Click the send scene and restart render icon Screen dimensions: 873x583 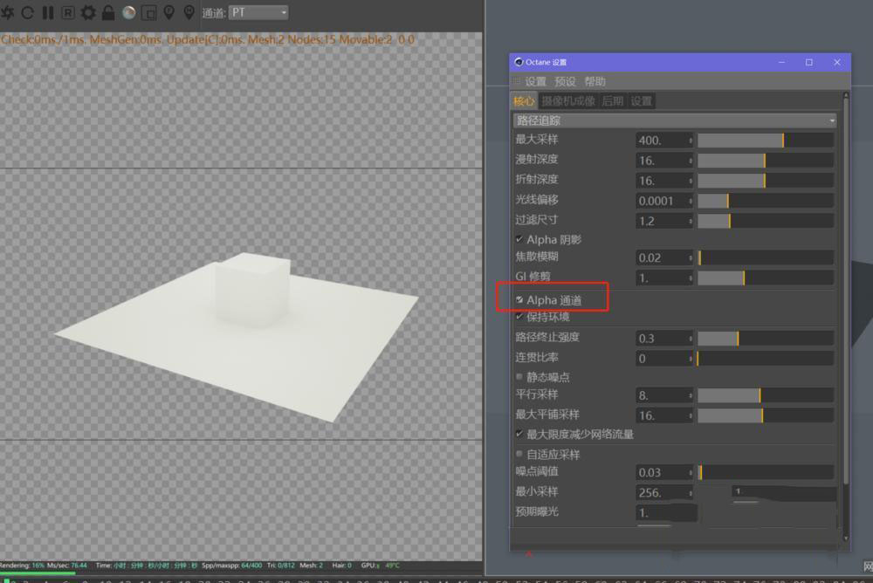click(7, 12)
